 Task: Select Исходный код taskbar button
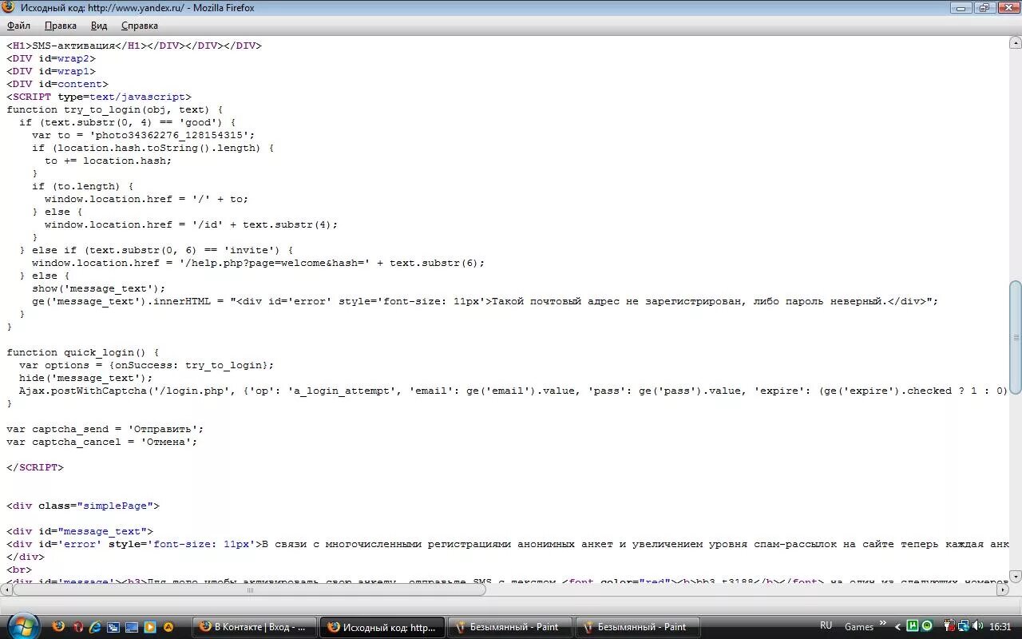tap(383, 627)
